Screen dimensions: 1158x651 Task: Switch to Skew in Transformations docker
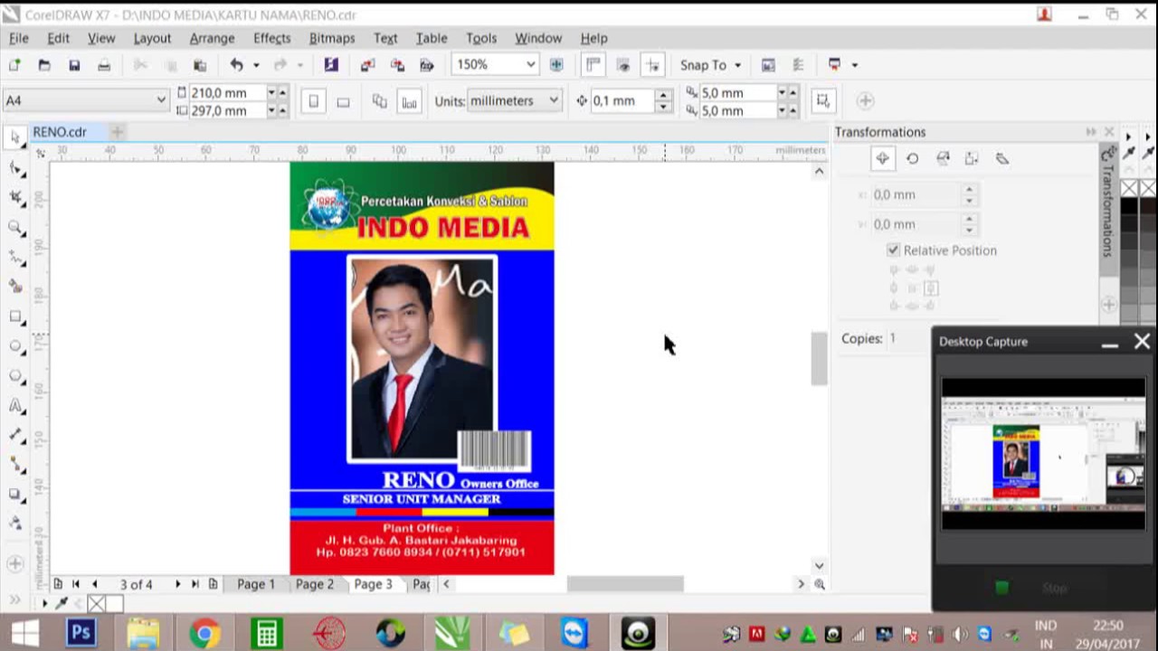[x=1002, y=158]
